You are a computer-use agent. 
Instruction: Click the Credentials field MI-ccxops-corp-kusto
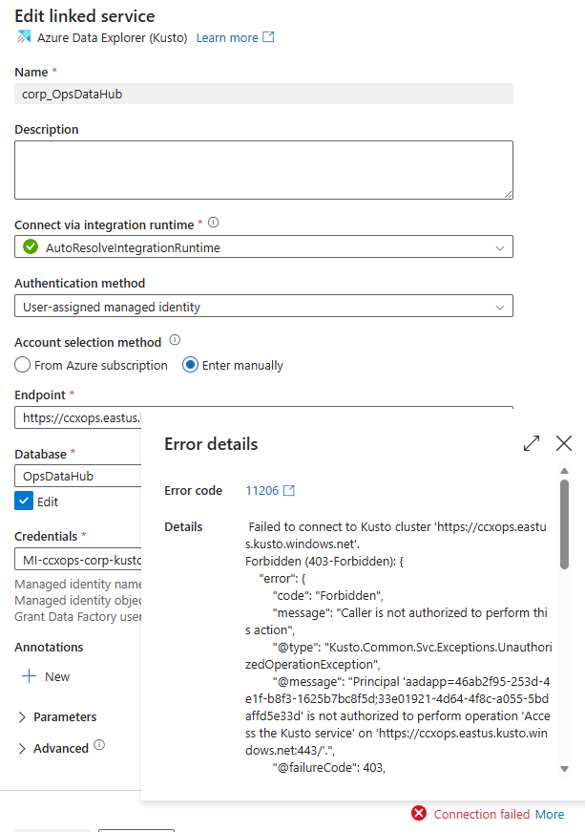click(x=78, y=560)
